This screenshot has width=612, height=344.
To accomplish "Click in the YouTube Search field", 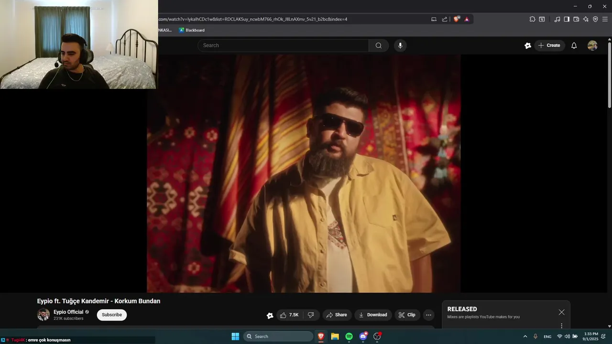I will [283, 45].
